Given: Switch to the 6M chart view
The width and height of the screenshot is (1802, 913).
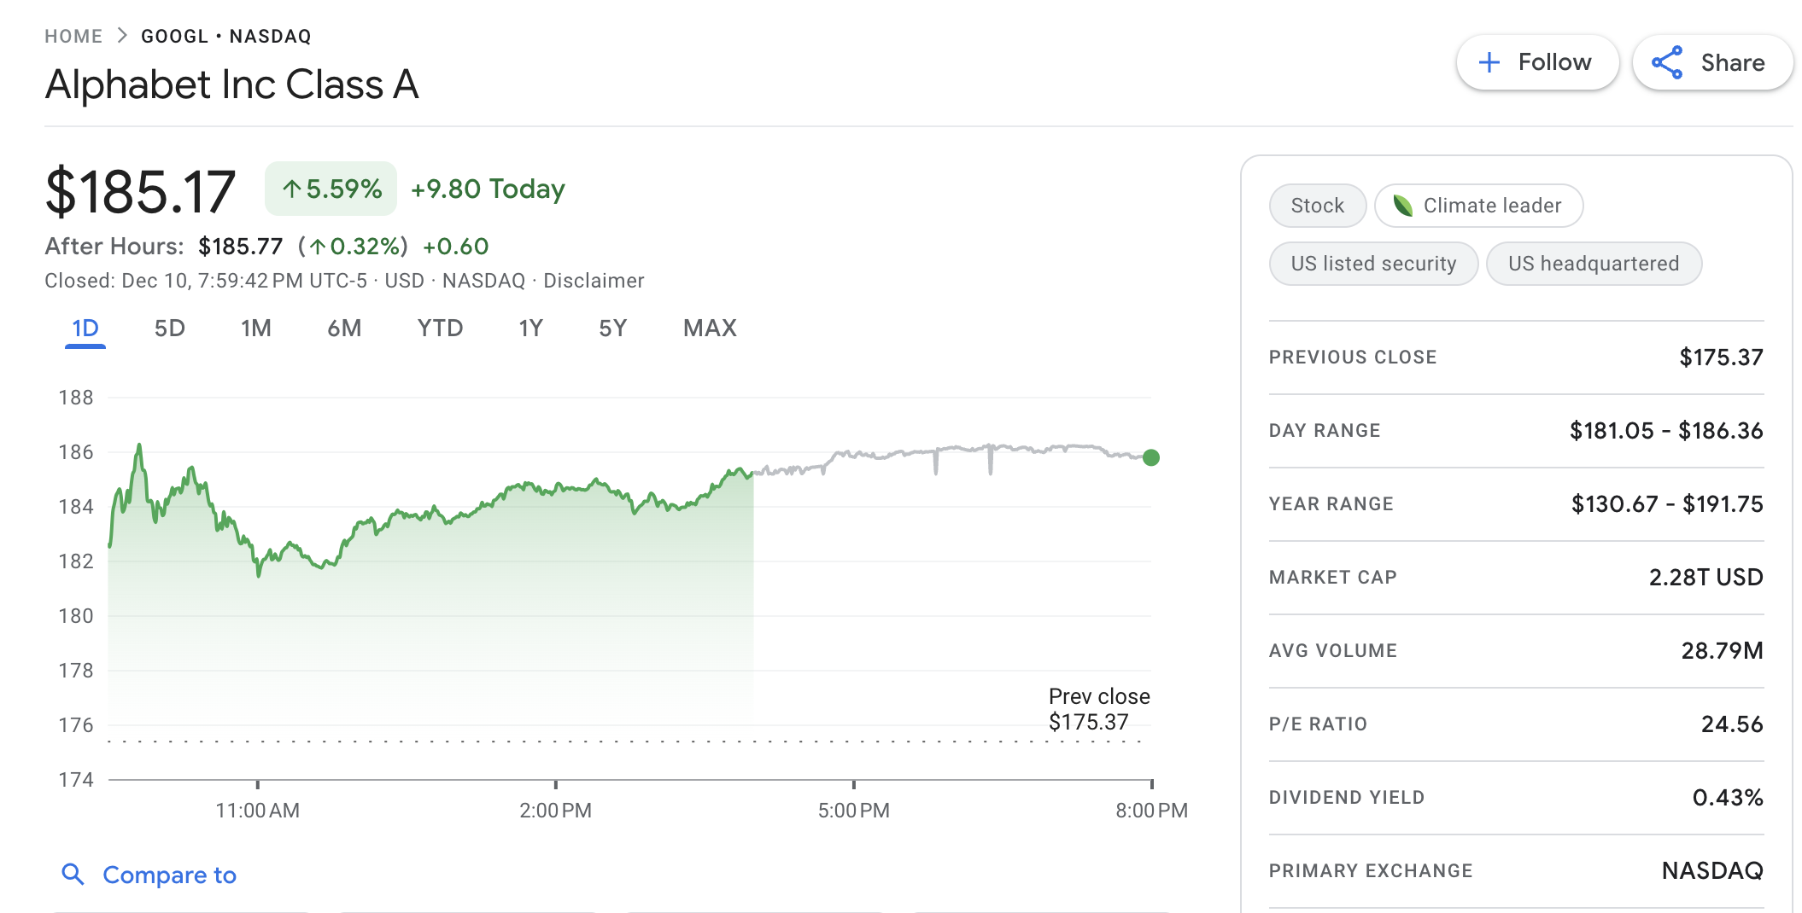Looking at the screenshot, I should (x=344, y=329).
